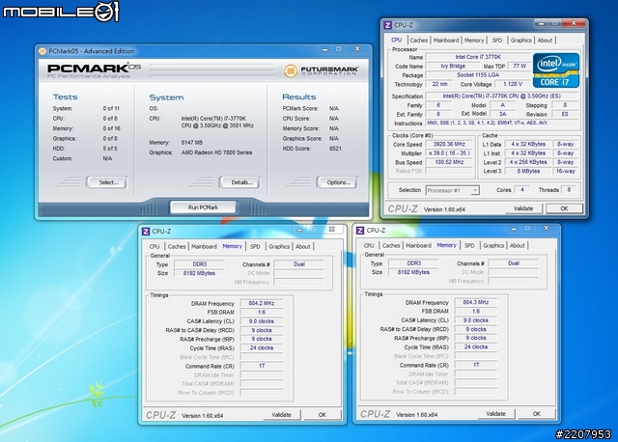The image size is (618, 442).
Task: Click OK in bottom-left CPU-Z window
Action: [322, 415]
